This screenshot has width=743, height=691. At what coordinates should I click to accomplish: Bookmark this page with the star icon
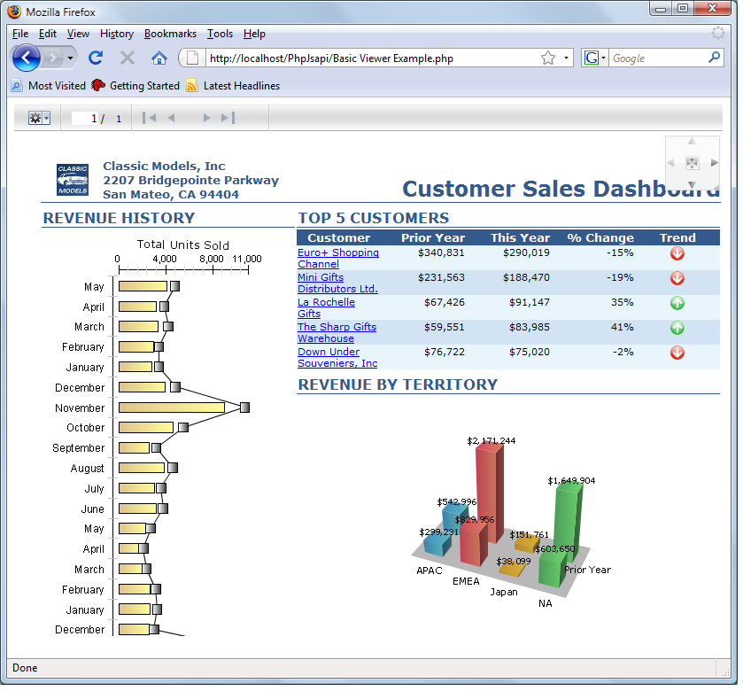(548, 58)
